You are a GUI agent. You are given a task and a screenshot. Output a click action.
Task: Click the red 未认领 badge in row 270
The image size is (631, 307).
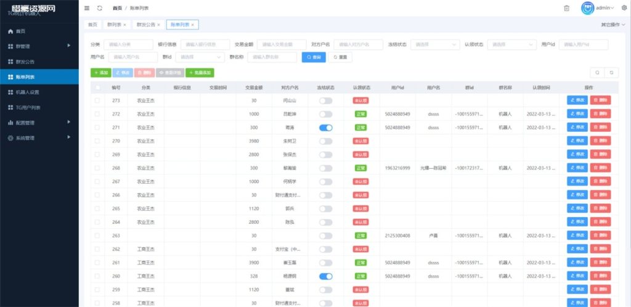[x=360, y=141]
